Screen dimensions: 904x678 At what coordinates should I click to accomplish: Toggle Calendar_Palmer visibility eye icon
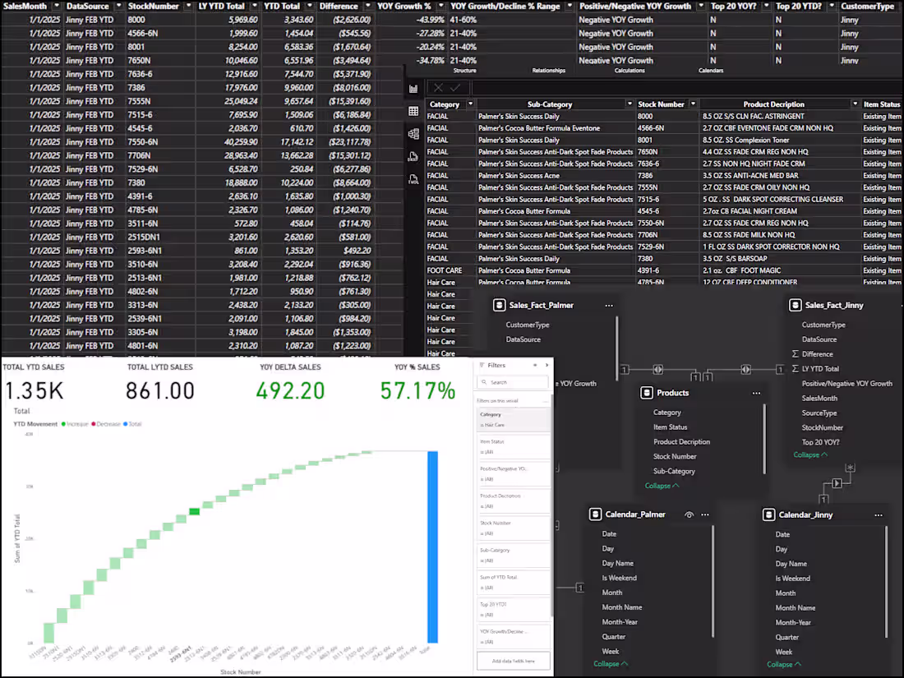point(689,514)
